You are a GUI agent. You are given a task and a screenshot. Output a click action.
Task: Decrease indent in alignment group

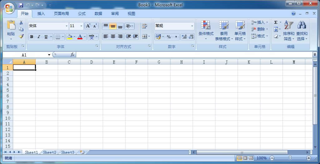pos(128,36)
